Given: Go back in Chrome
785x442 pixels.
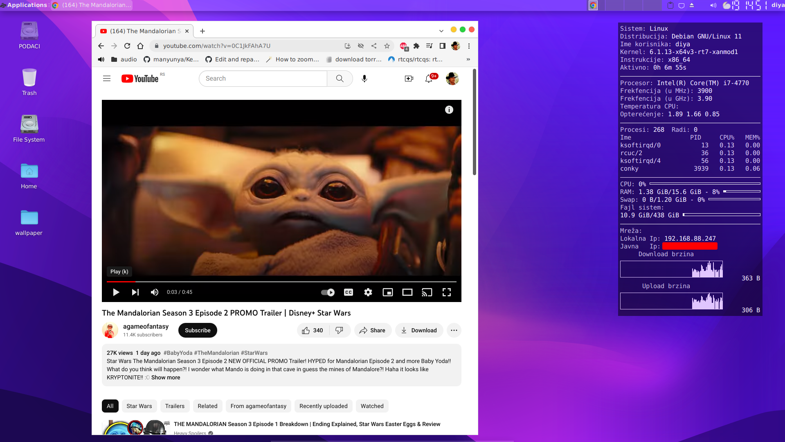Looking at the screenshot, I should tap(101, 46).
